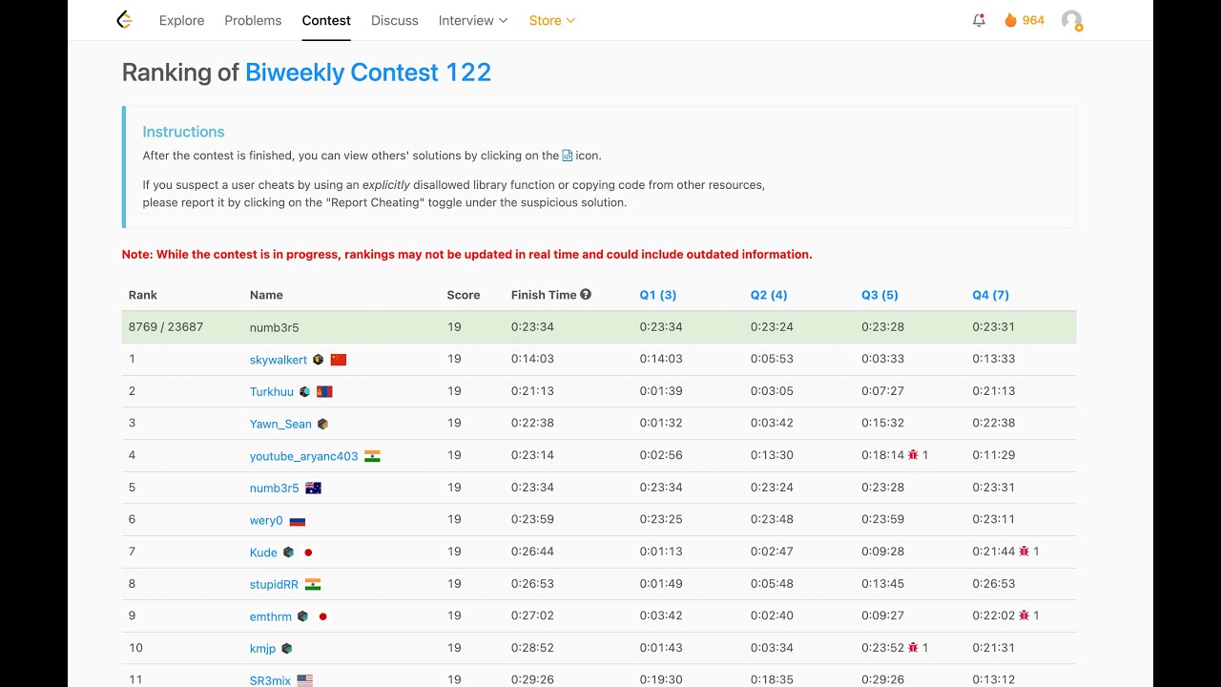
Task: Open the Q3 (5) problem link
Action: point(880,295)
